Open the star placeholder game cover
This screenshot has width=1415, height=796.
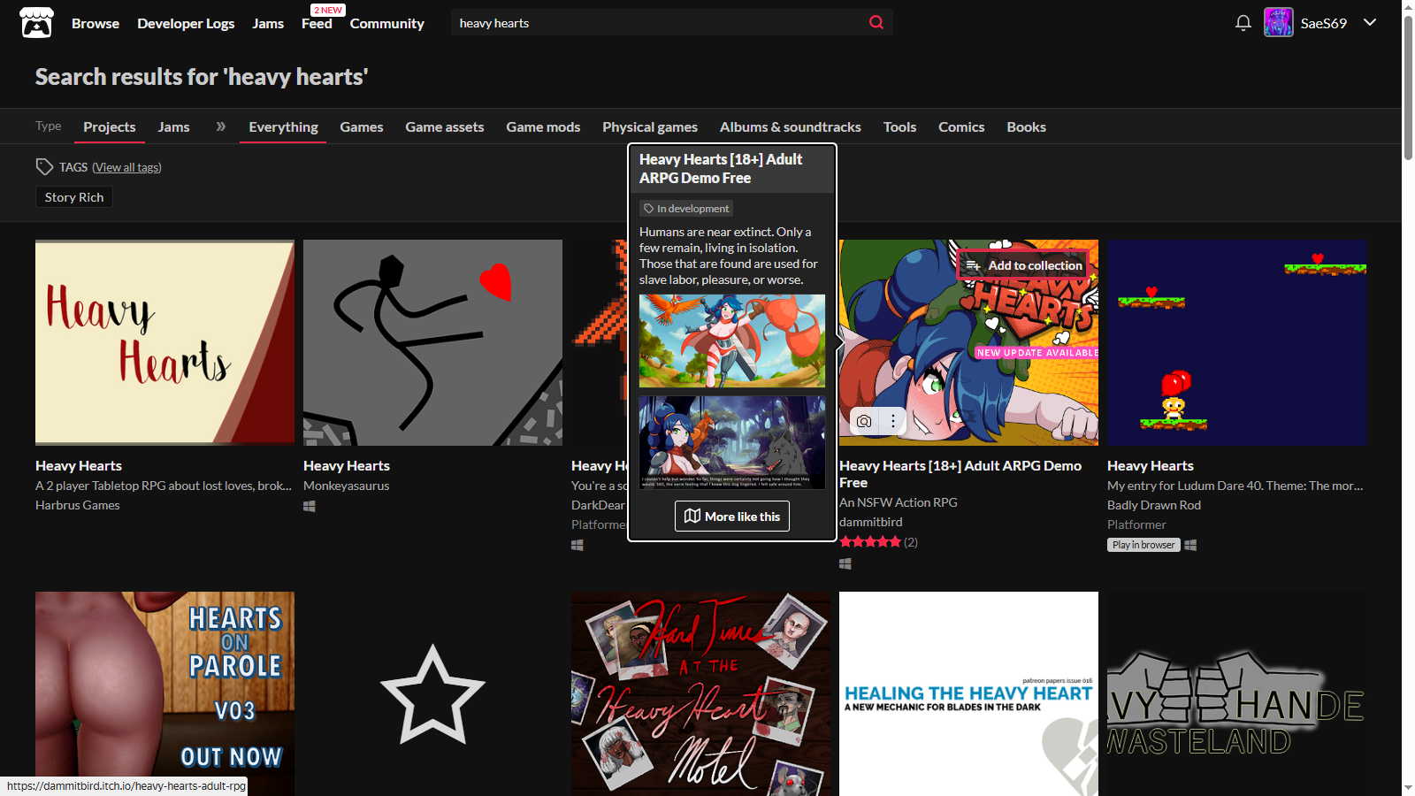(432, 693)
